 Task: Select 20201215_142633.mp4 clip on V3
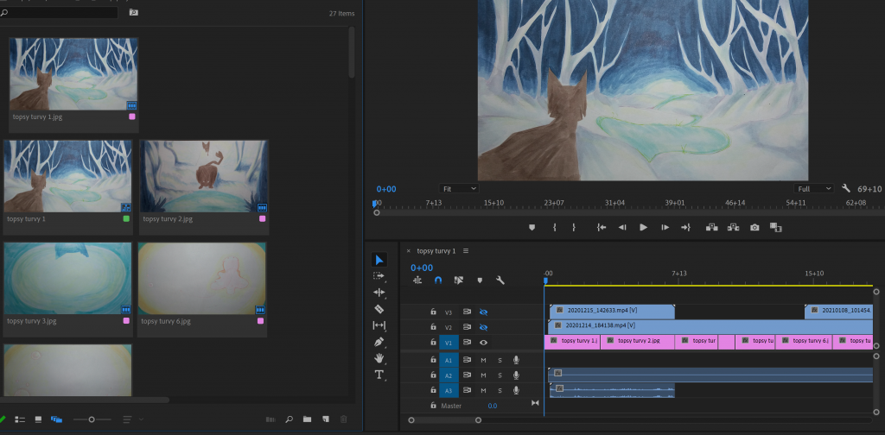point(613,312)
